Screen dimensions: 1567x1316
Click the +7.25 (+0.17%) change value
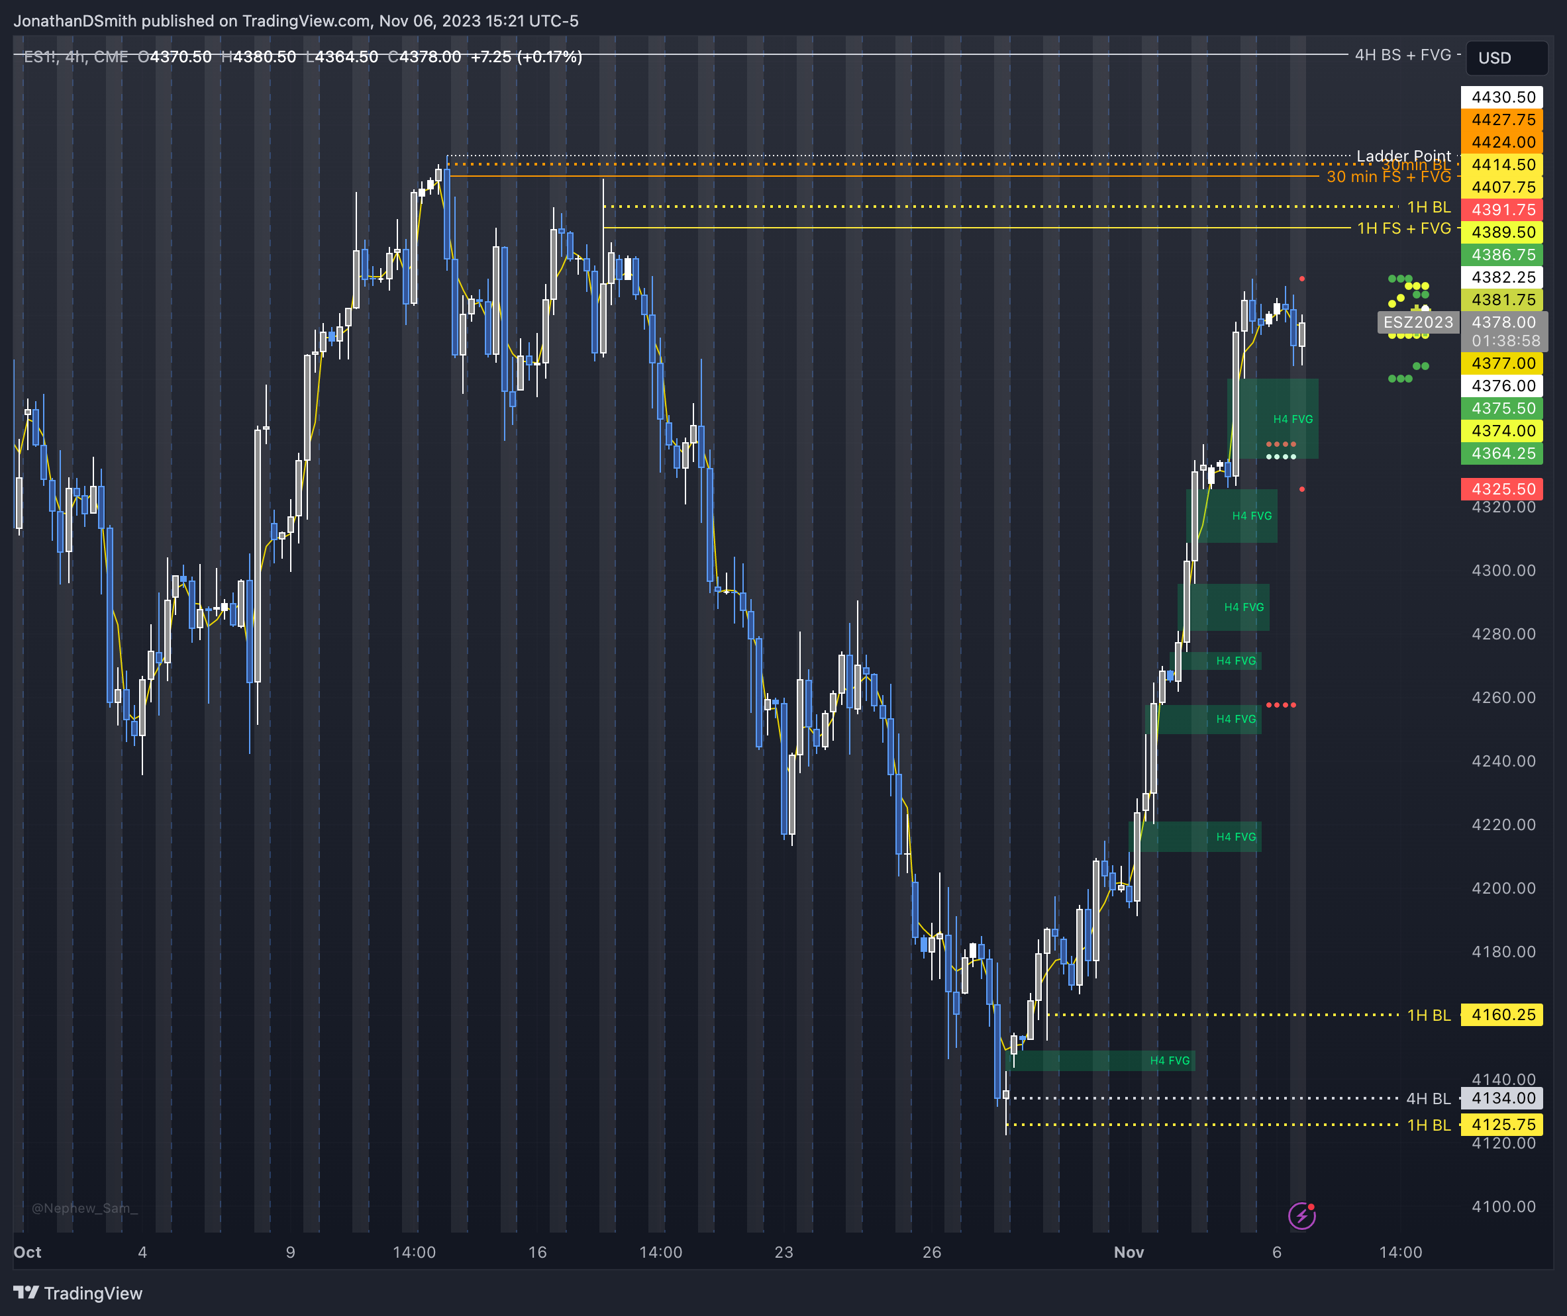(x=526, y=57)
